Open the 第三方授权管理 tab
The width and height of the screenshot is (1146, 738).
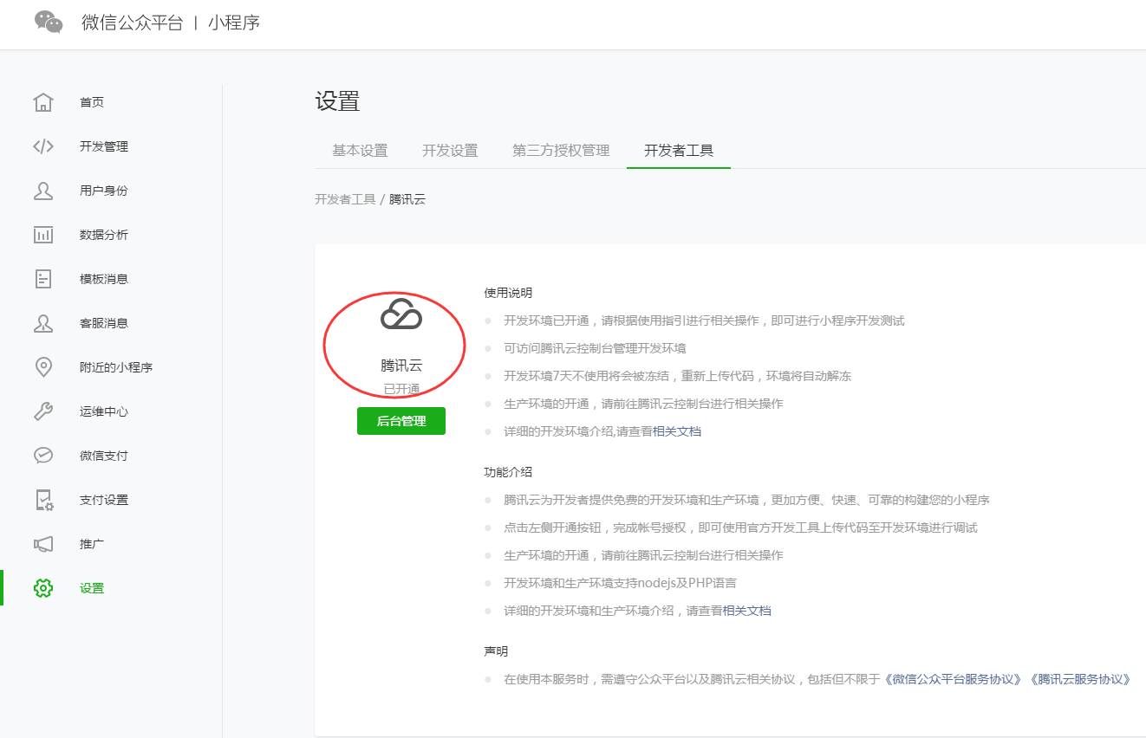[561, 151]
